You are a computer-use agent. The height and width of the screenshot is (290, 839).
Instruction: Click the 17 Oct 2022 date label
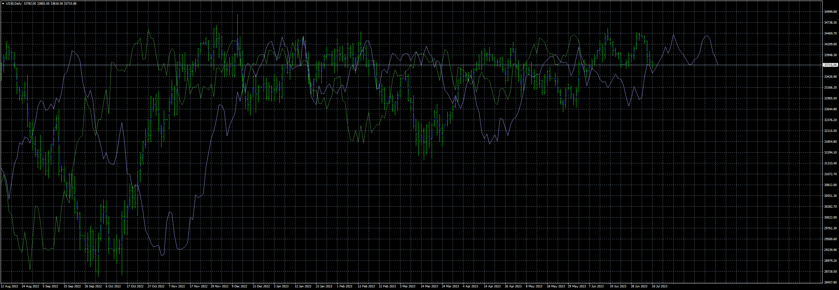click(135, 286)
